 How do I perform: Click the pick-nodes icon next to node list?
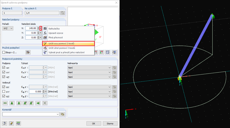coord(63,13)
